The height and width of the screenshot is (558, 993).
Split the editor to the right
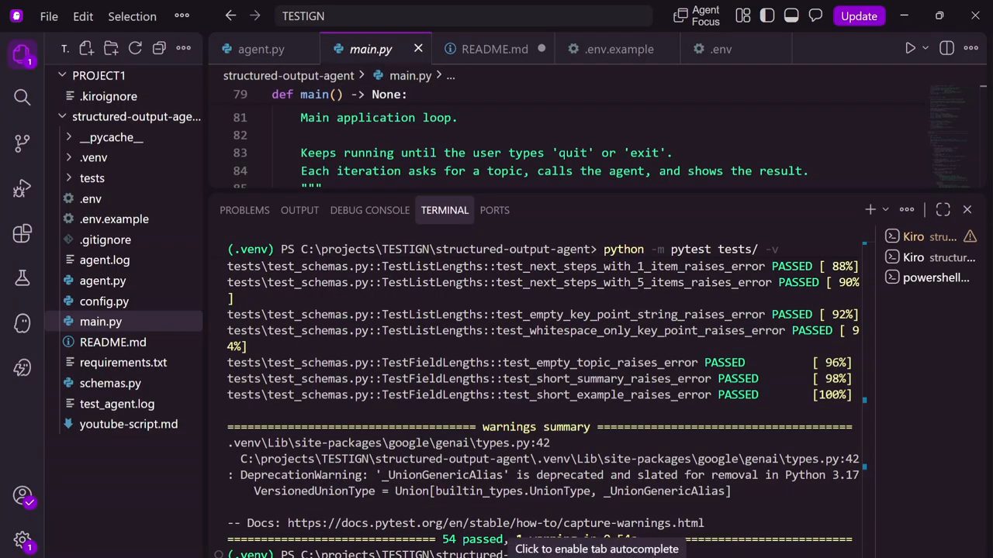[946, 49]
